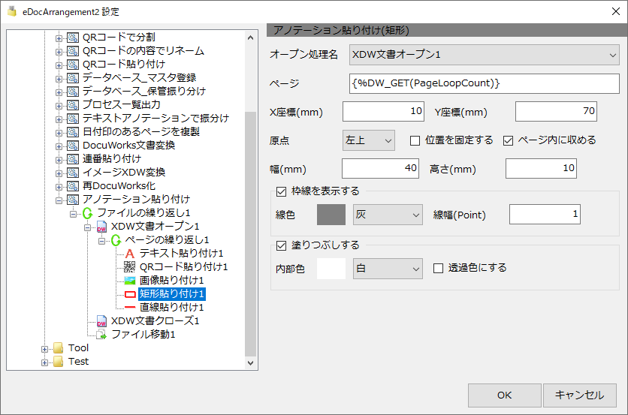Expand the Tool folder node
This screenshot has width=628, height=415.
(44, 349)
